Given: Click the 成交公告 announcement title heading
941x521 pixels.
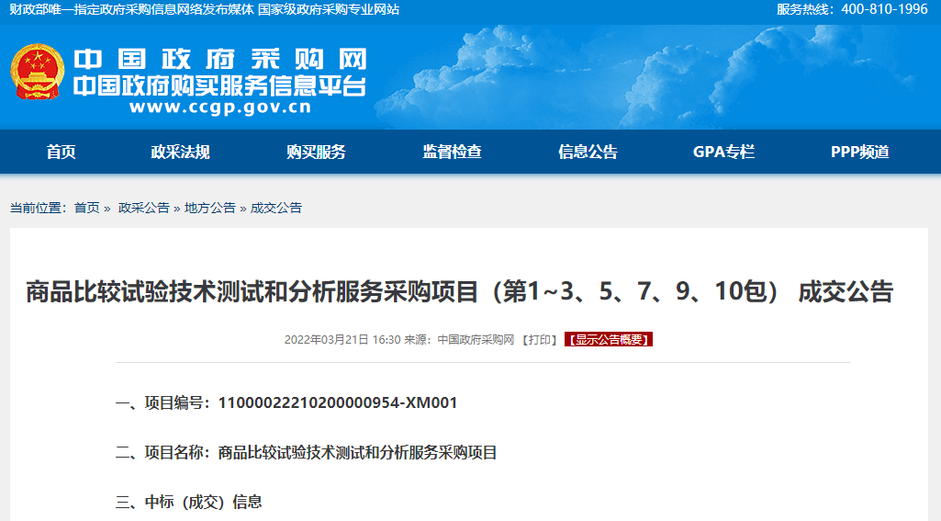Looking at the screenshot, I should [459, 292].
